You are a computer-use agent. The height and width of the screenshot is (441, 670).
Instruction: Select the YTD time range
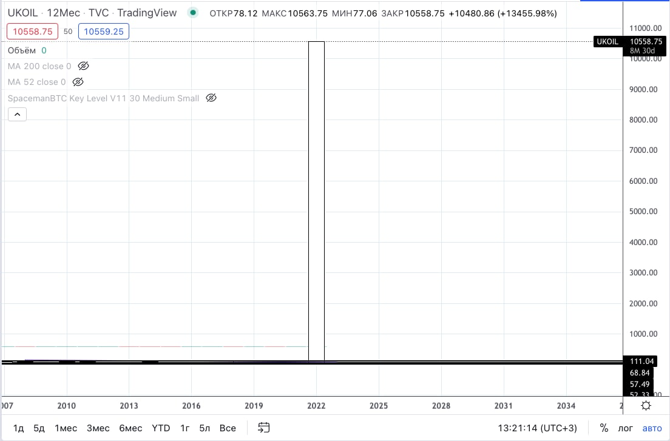(161, 428)
